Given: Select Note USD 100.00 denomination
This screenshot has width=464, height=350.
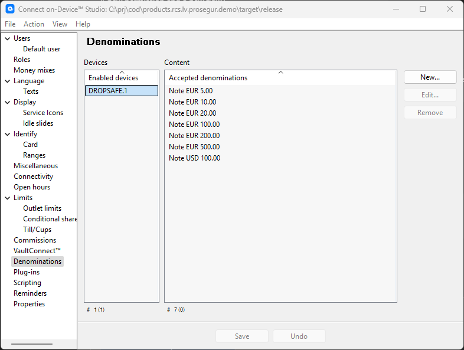Looking at the screenshot, I should coord(194,158).
